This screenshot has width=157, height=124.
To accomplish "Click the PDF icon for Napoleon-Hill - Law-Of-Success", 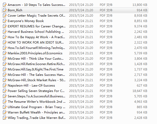I will pos(4,86).
